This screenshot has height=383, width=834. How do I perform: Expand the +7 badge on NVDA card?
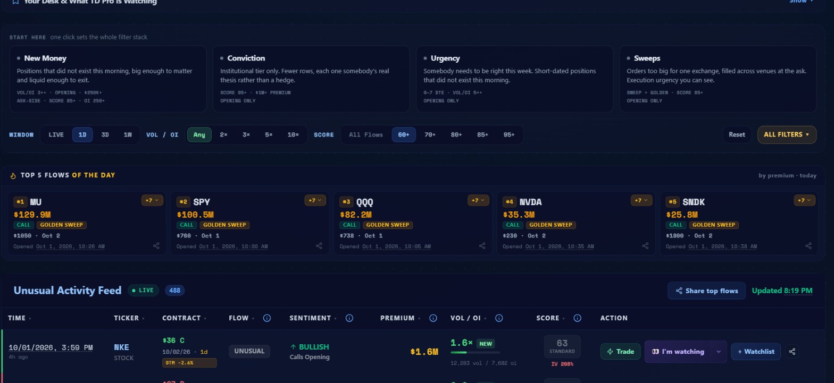tap(641, 200)
